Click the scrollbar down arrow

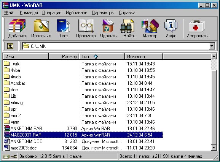point(214,147)
